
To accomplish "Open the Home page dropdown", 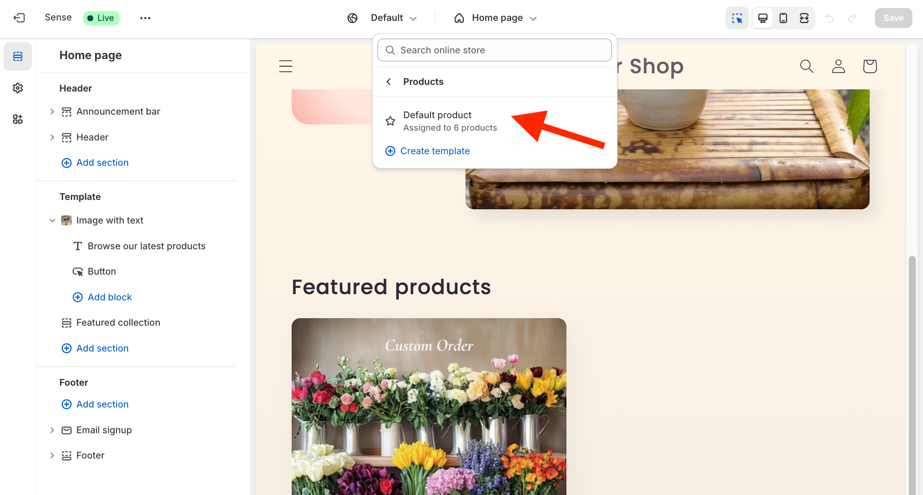I will click(498, 18).
